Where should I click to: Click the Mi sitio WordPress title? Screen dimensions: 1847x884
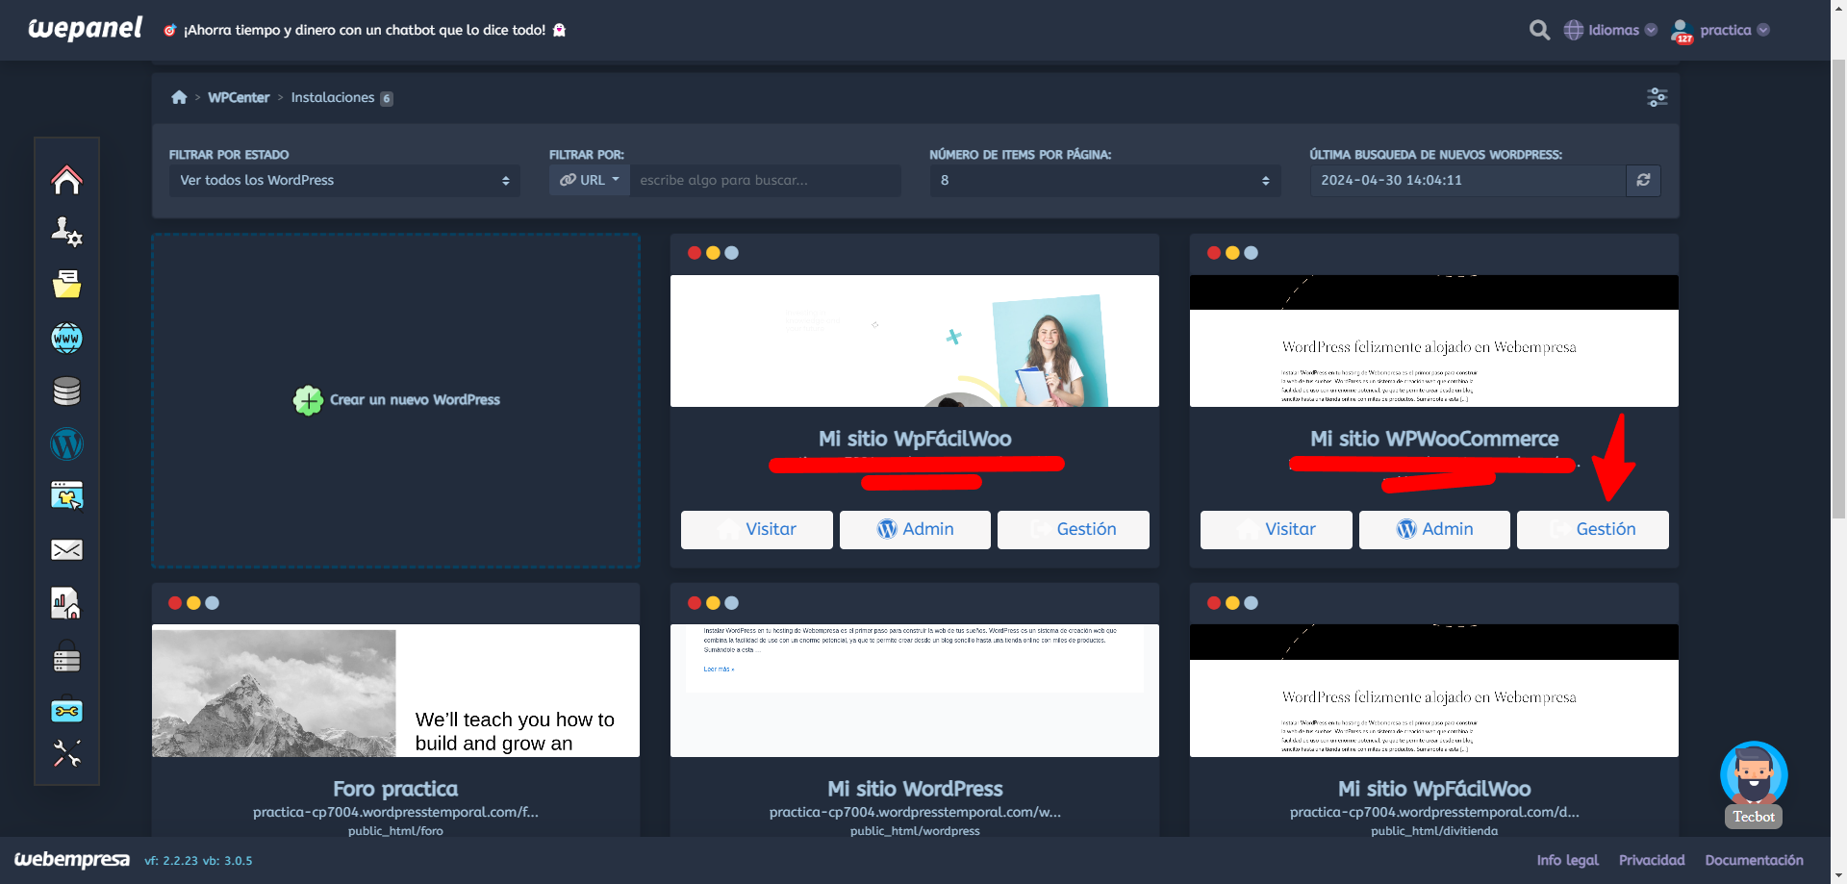915,789
